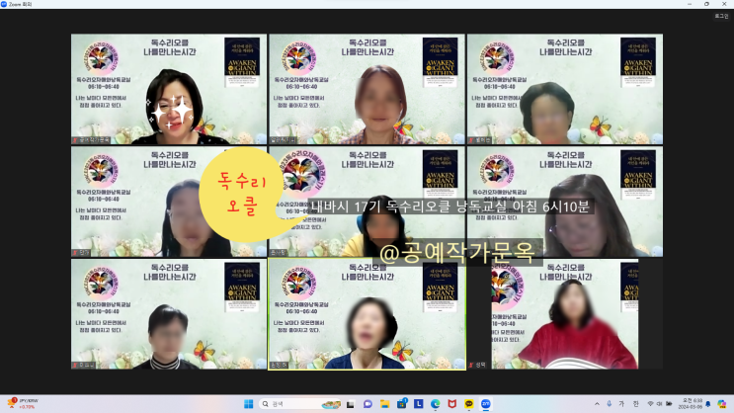Viewport: 734px width, 413px height.
Task: Open the clock showing 오전 6:38
Action: (692, 404)
